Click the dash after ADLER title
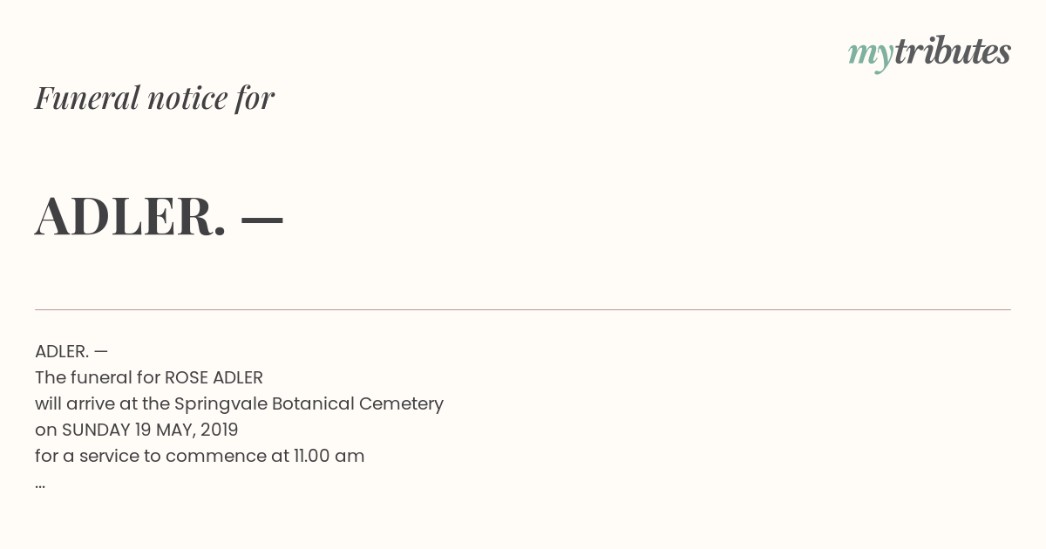The height and width of the screenshot is (549, 1046). point(261,221)
